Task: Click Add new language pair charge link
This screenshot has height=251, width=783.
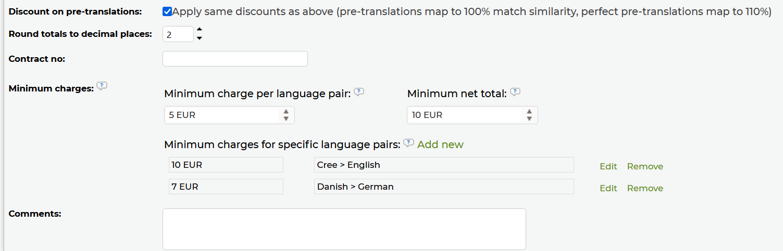Action: coord(440,144)
